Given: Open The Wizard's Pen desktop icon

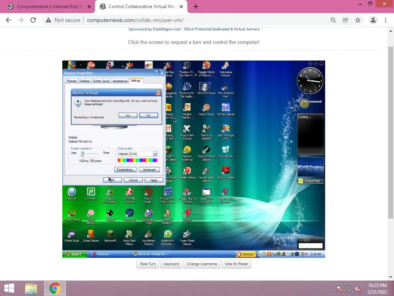Looking at the screenshot, I should (225, 90).
